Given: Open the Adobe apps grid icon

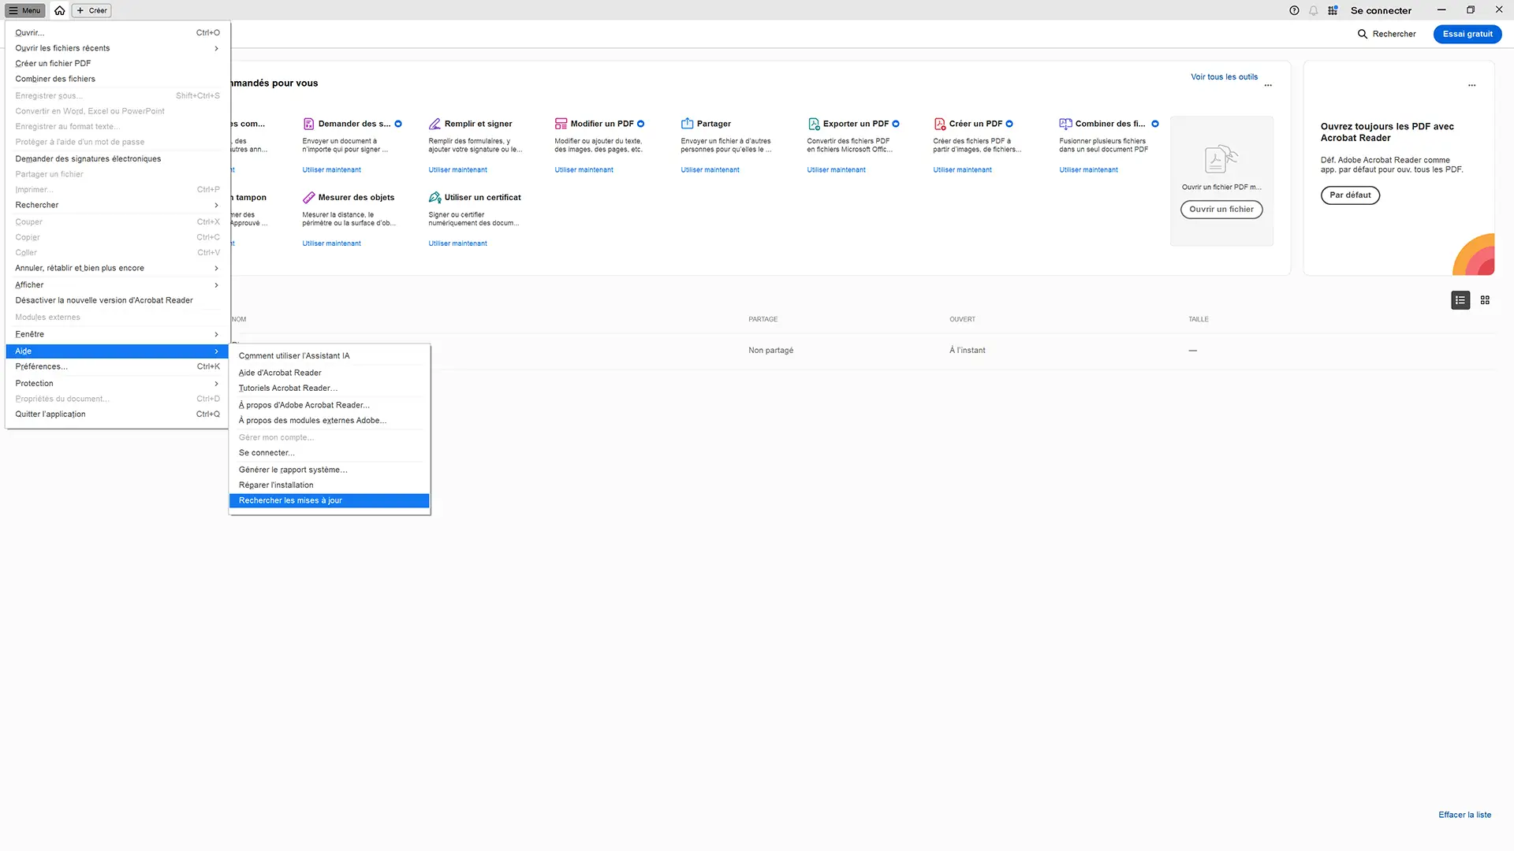Looking at the screenshot, I should click(1333, 10).
